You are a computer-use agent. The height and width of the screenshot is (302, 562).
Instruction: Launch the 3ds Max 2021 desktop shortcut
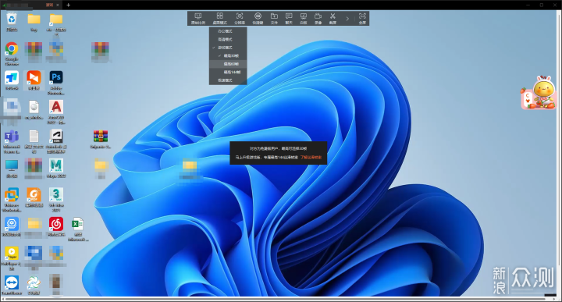56,200
